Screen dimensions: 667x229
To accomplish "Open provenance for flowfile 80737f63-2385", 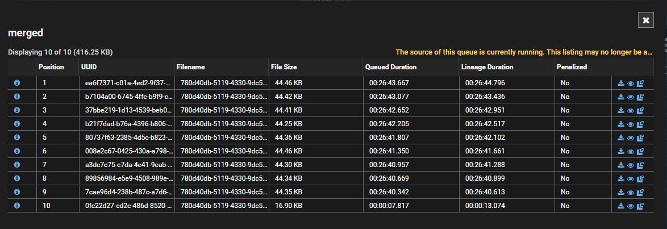I will (640, 138).
